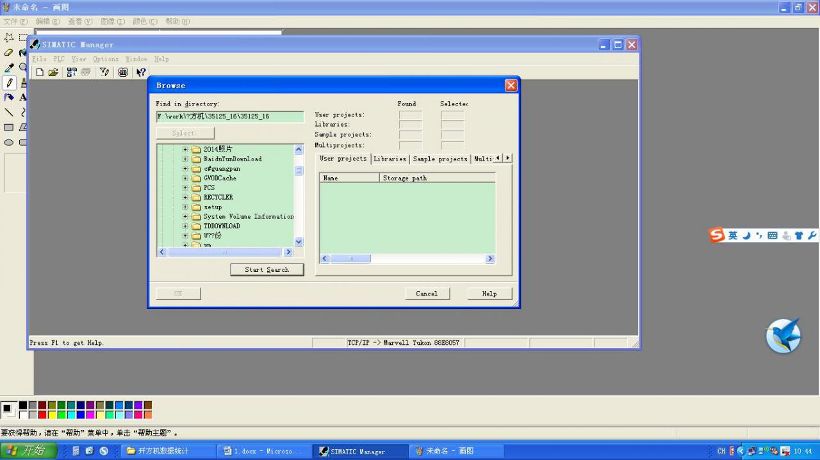Click the IE quick launch icon
This screenshot has height=460, width=820.
(x=90, y=451)
